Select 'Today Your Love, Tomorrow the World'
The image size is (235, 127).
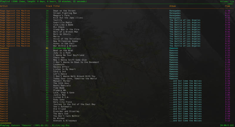pos(75,78)
